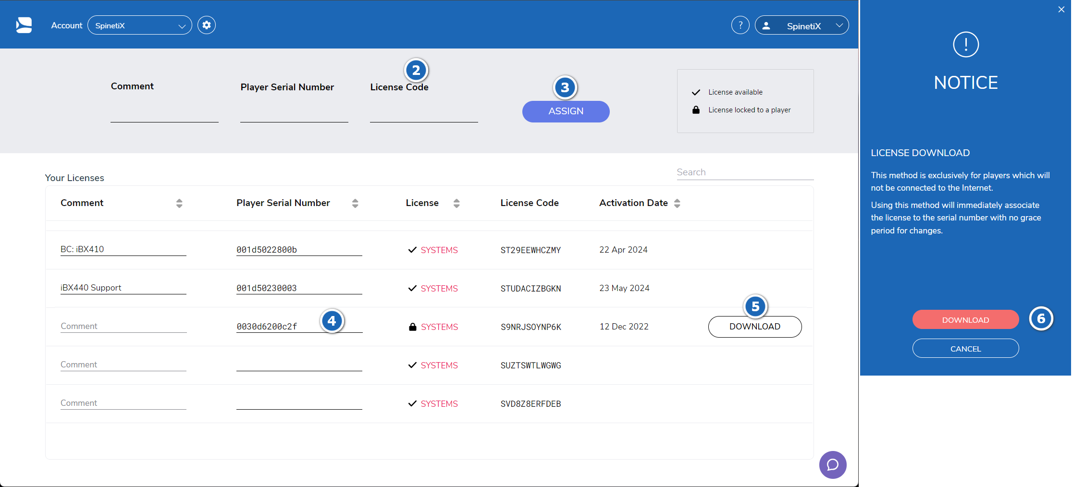Viewport: 1073px width, 487px height.
Task: Confirm red DOWNLOAD in Notice panel
Action: coord(966,319)
